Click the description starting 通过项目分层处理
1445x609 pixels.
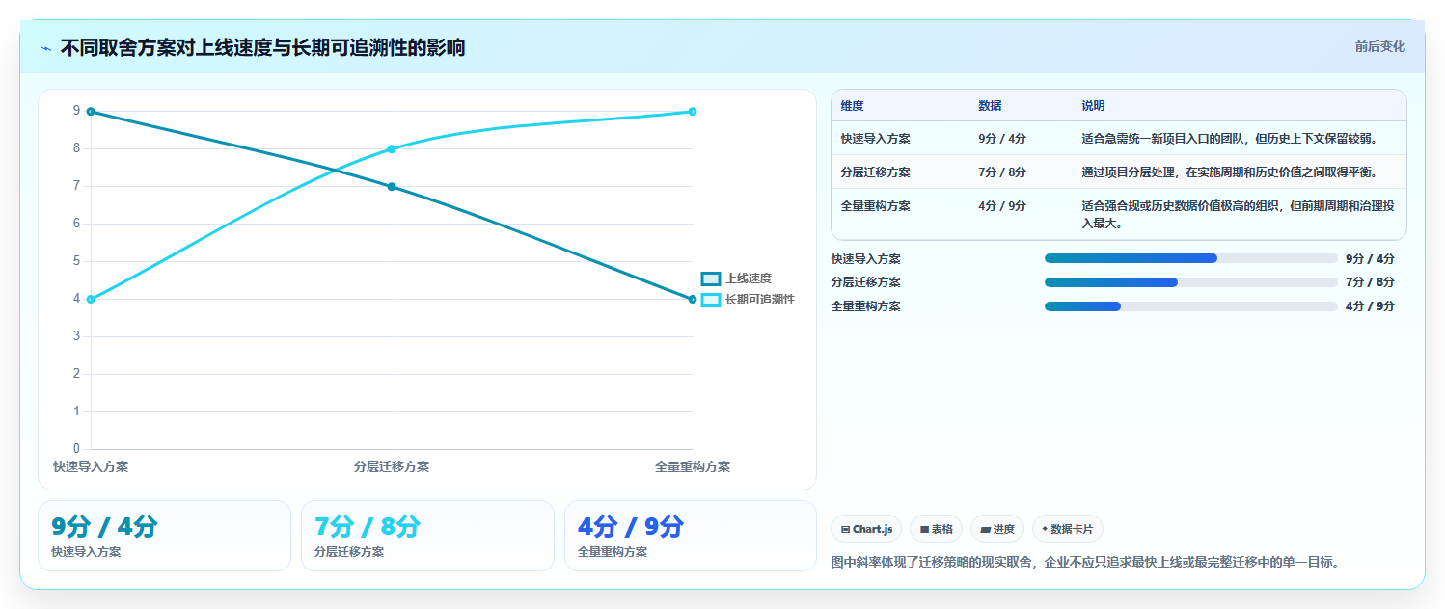(1229, 172)
